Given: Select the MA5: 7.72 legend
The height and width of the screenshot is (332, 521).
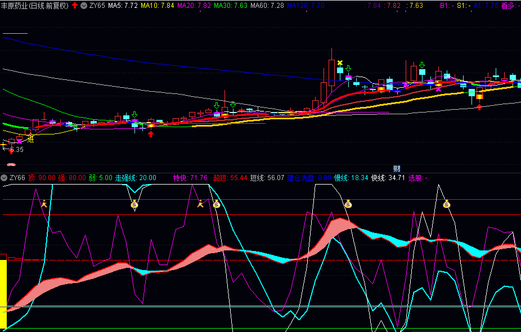Looking at the screenshot, I should 123,6.
